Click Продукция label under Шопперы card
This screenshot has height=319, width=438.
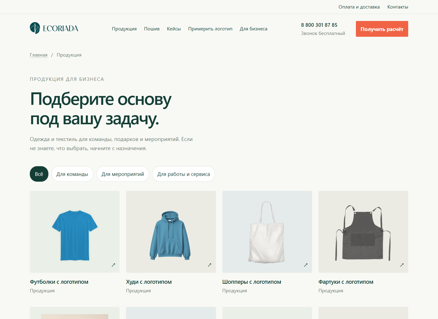tap(235, 291)
